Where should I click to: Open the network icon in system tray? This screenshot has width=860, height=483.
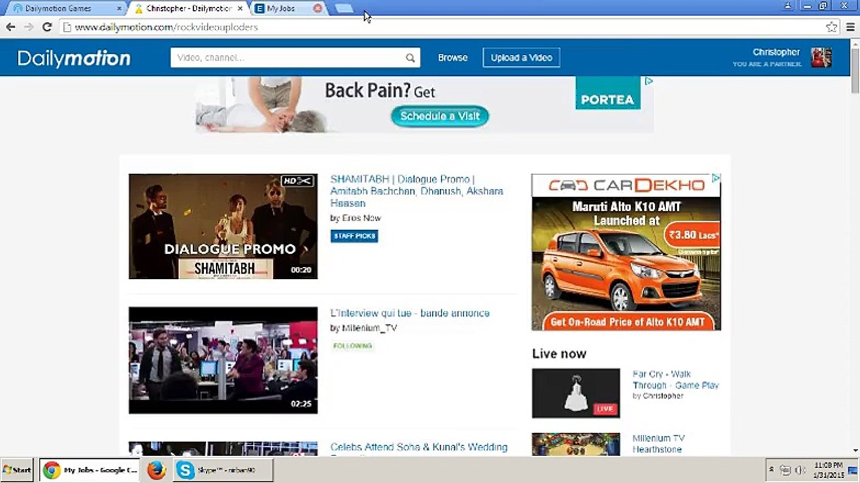[x=786, y=470]
